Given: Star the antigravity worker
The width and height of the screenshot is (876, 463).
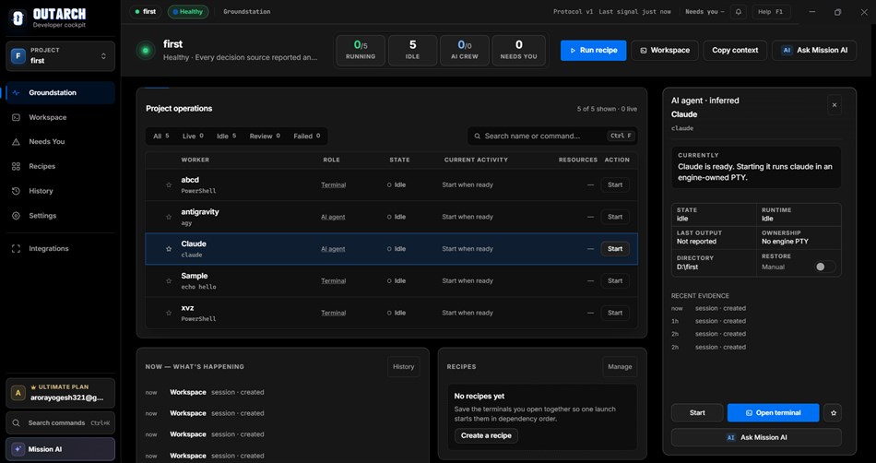Looking at the screenshot, I should click(x=169, y=217).
